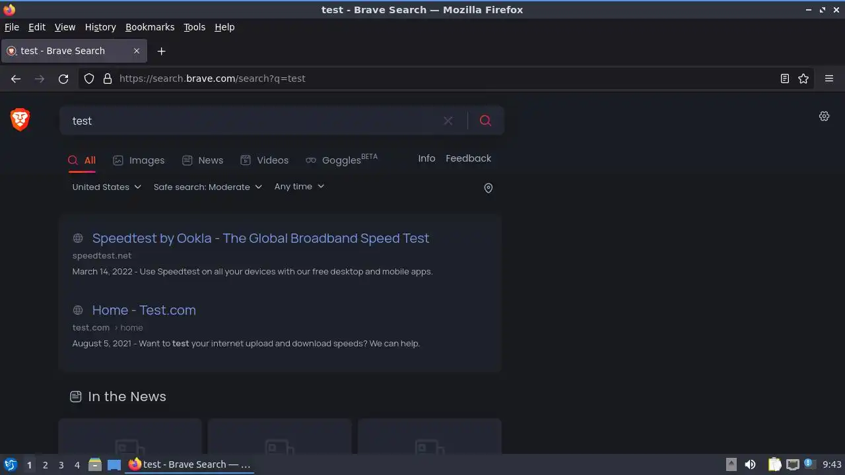The image size is (845, 475).
Task: Select the All results tab
Action: [82, 160]
